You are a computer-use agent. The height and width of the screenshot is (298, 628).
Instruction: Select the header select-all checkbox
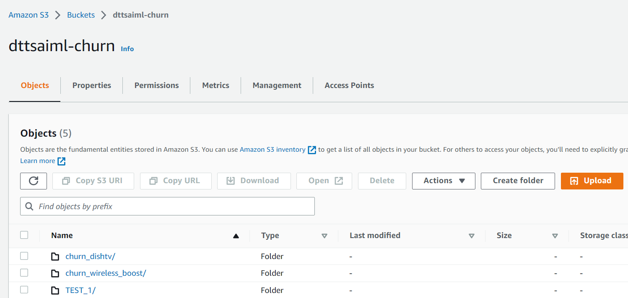24,235
